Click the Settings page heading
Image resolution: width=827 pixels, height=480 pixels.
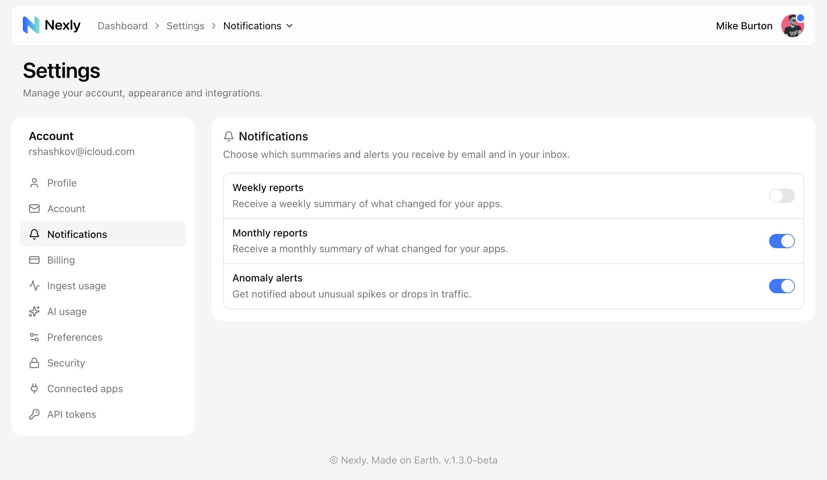(x=61, y=71)
